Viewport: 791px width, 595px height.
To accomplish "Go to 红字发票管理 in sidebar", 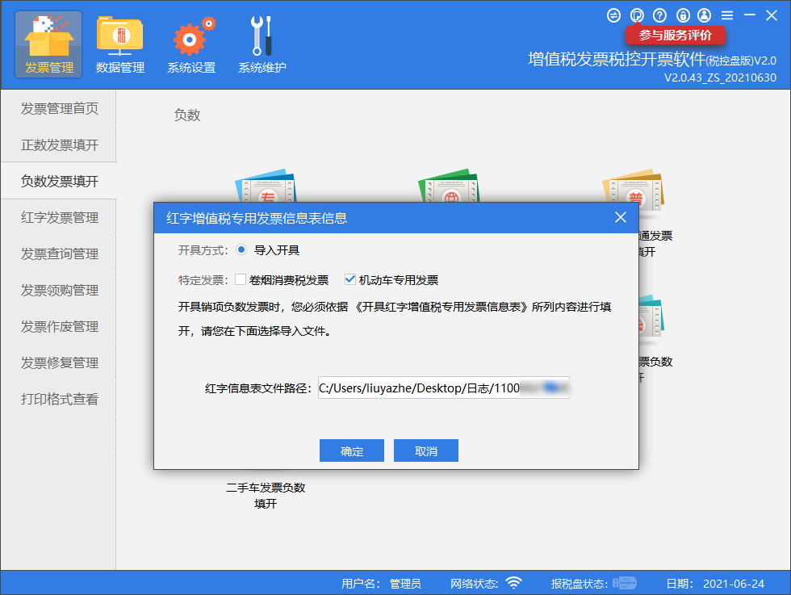I will click(x=59, y=217).
